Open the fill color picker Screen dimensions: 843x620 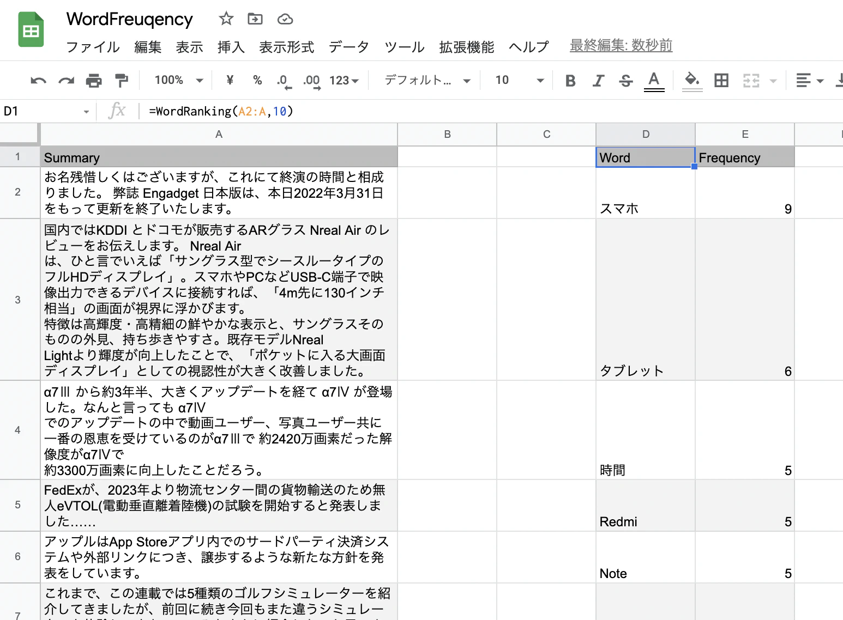(x=692, y=81)
